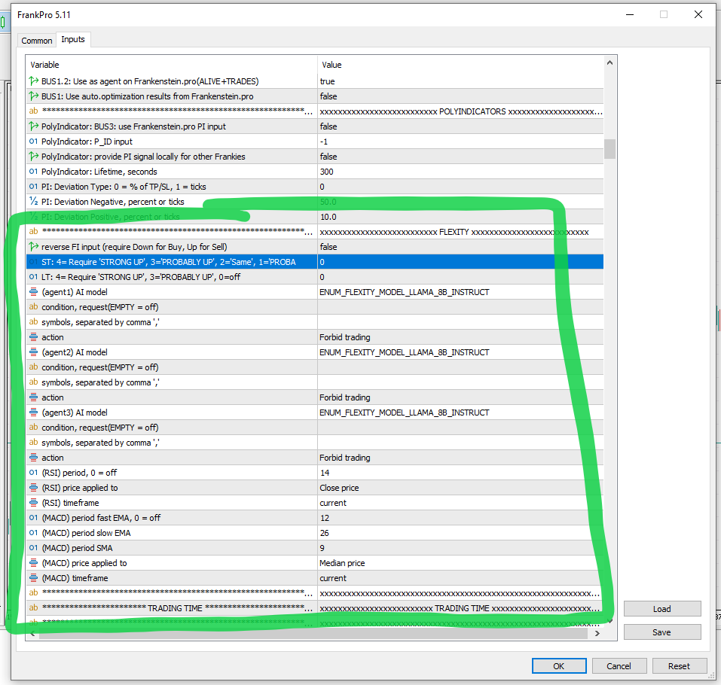Open MACD price 'Median price' dropdown
The image size is (721, 685).
pos(460,563)
